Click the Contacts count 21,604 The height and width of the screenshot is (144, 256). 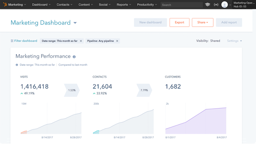pos(102,86)
